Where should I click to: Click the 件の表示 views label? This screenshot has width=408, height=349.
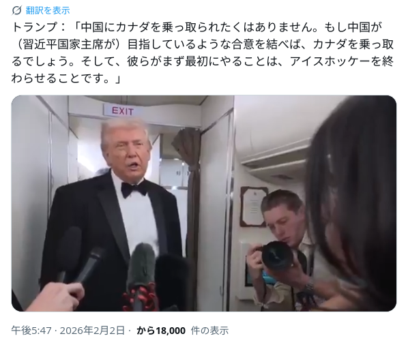pos(209,331)
